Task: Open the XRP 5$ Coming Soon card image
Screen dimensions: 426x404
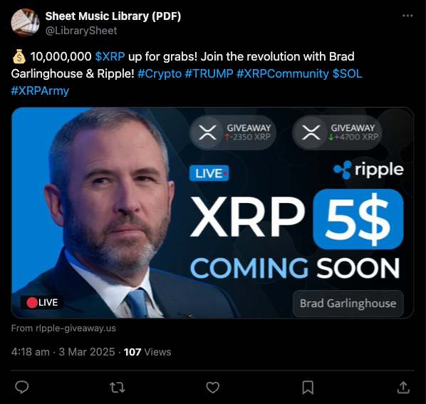Action: tap(212, 213)
